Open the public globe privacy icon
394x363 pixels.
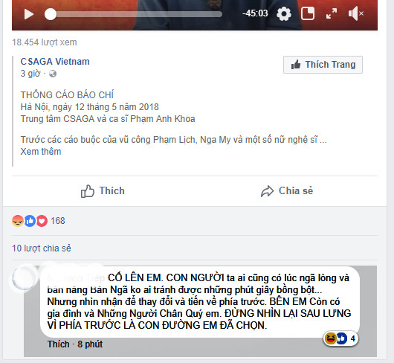tap(53, 74)
